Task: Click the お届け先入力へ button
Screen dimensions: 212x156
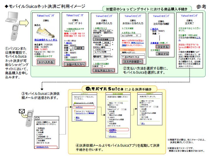Action: (75, 64)
